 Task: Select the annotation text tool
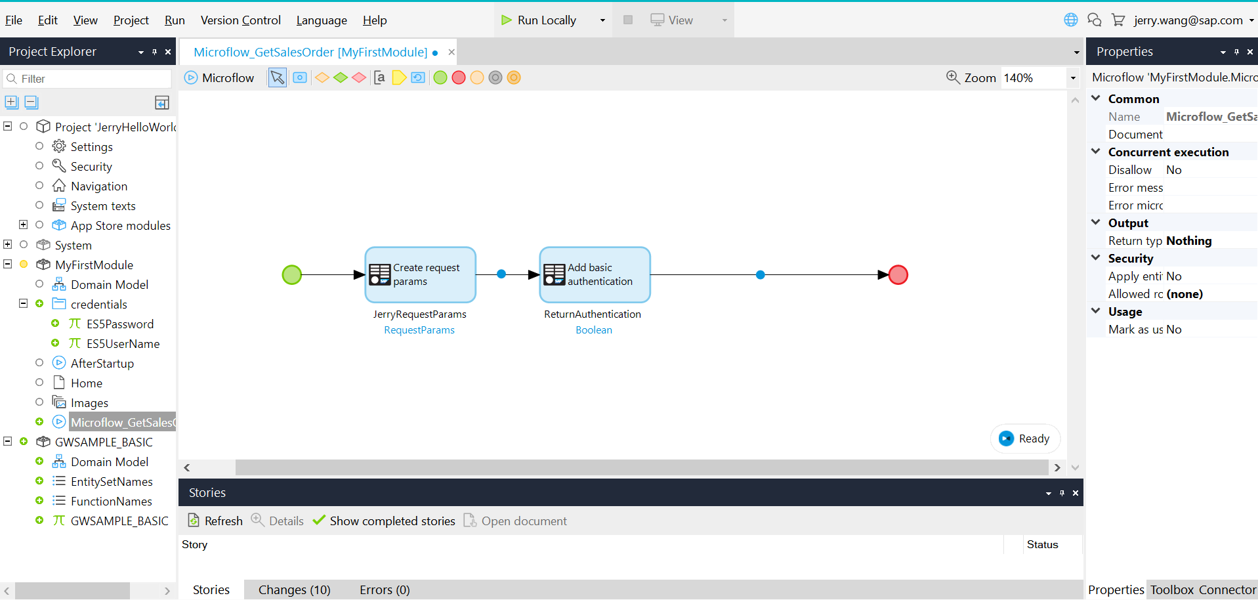tap(379, 77)
